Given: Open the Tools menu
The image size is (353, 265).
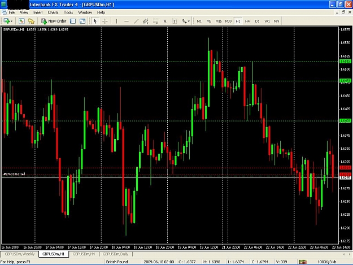Looking at the screenshot, I should pos(68,12).
